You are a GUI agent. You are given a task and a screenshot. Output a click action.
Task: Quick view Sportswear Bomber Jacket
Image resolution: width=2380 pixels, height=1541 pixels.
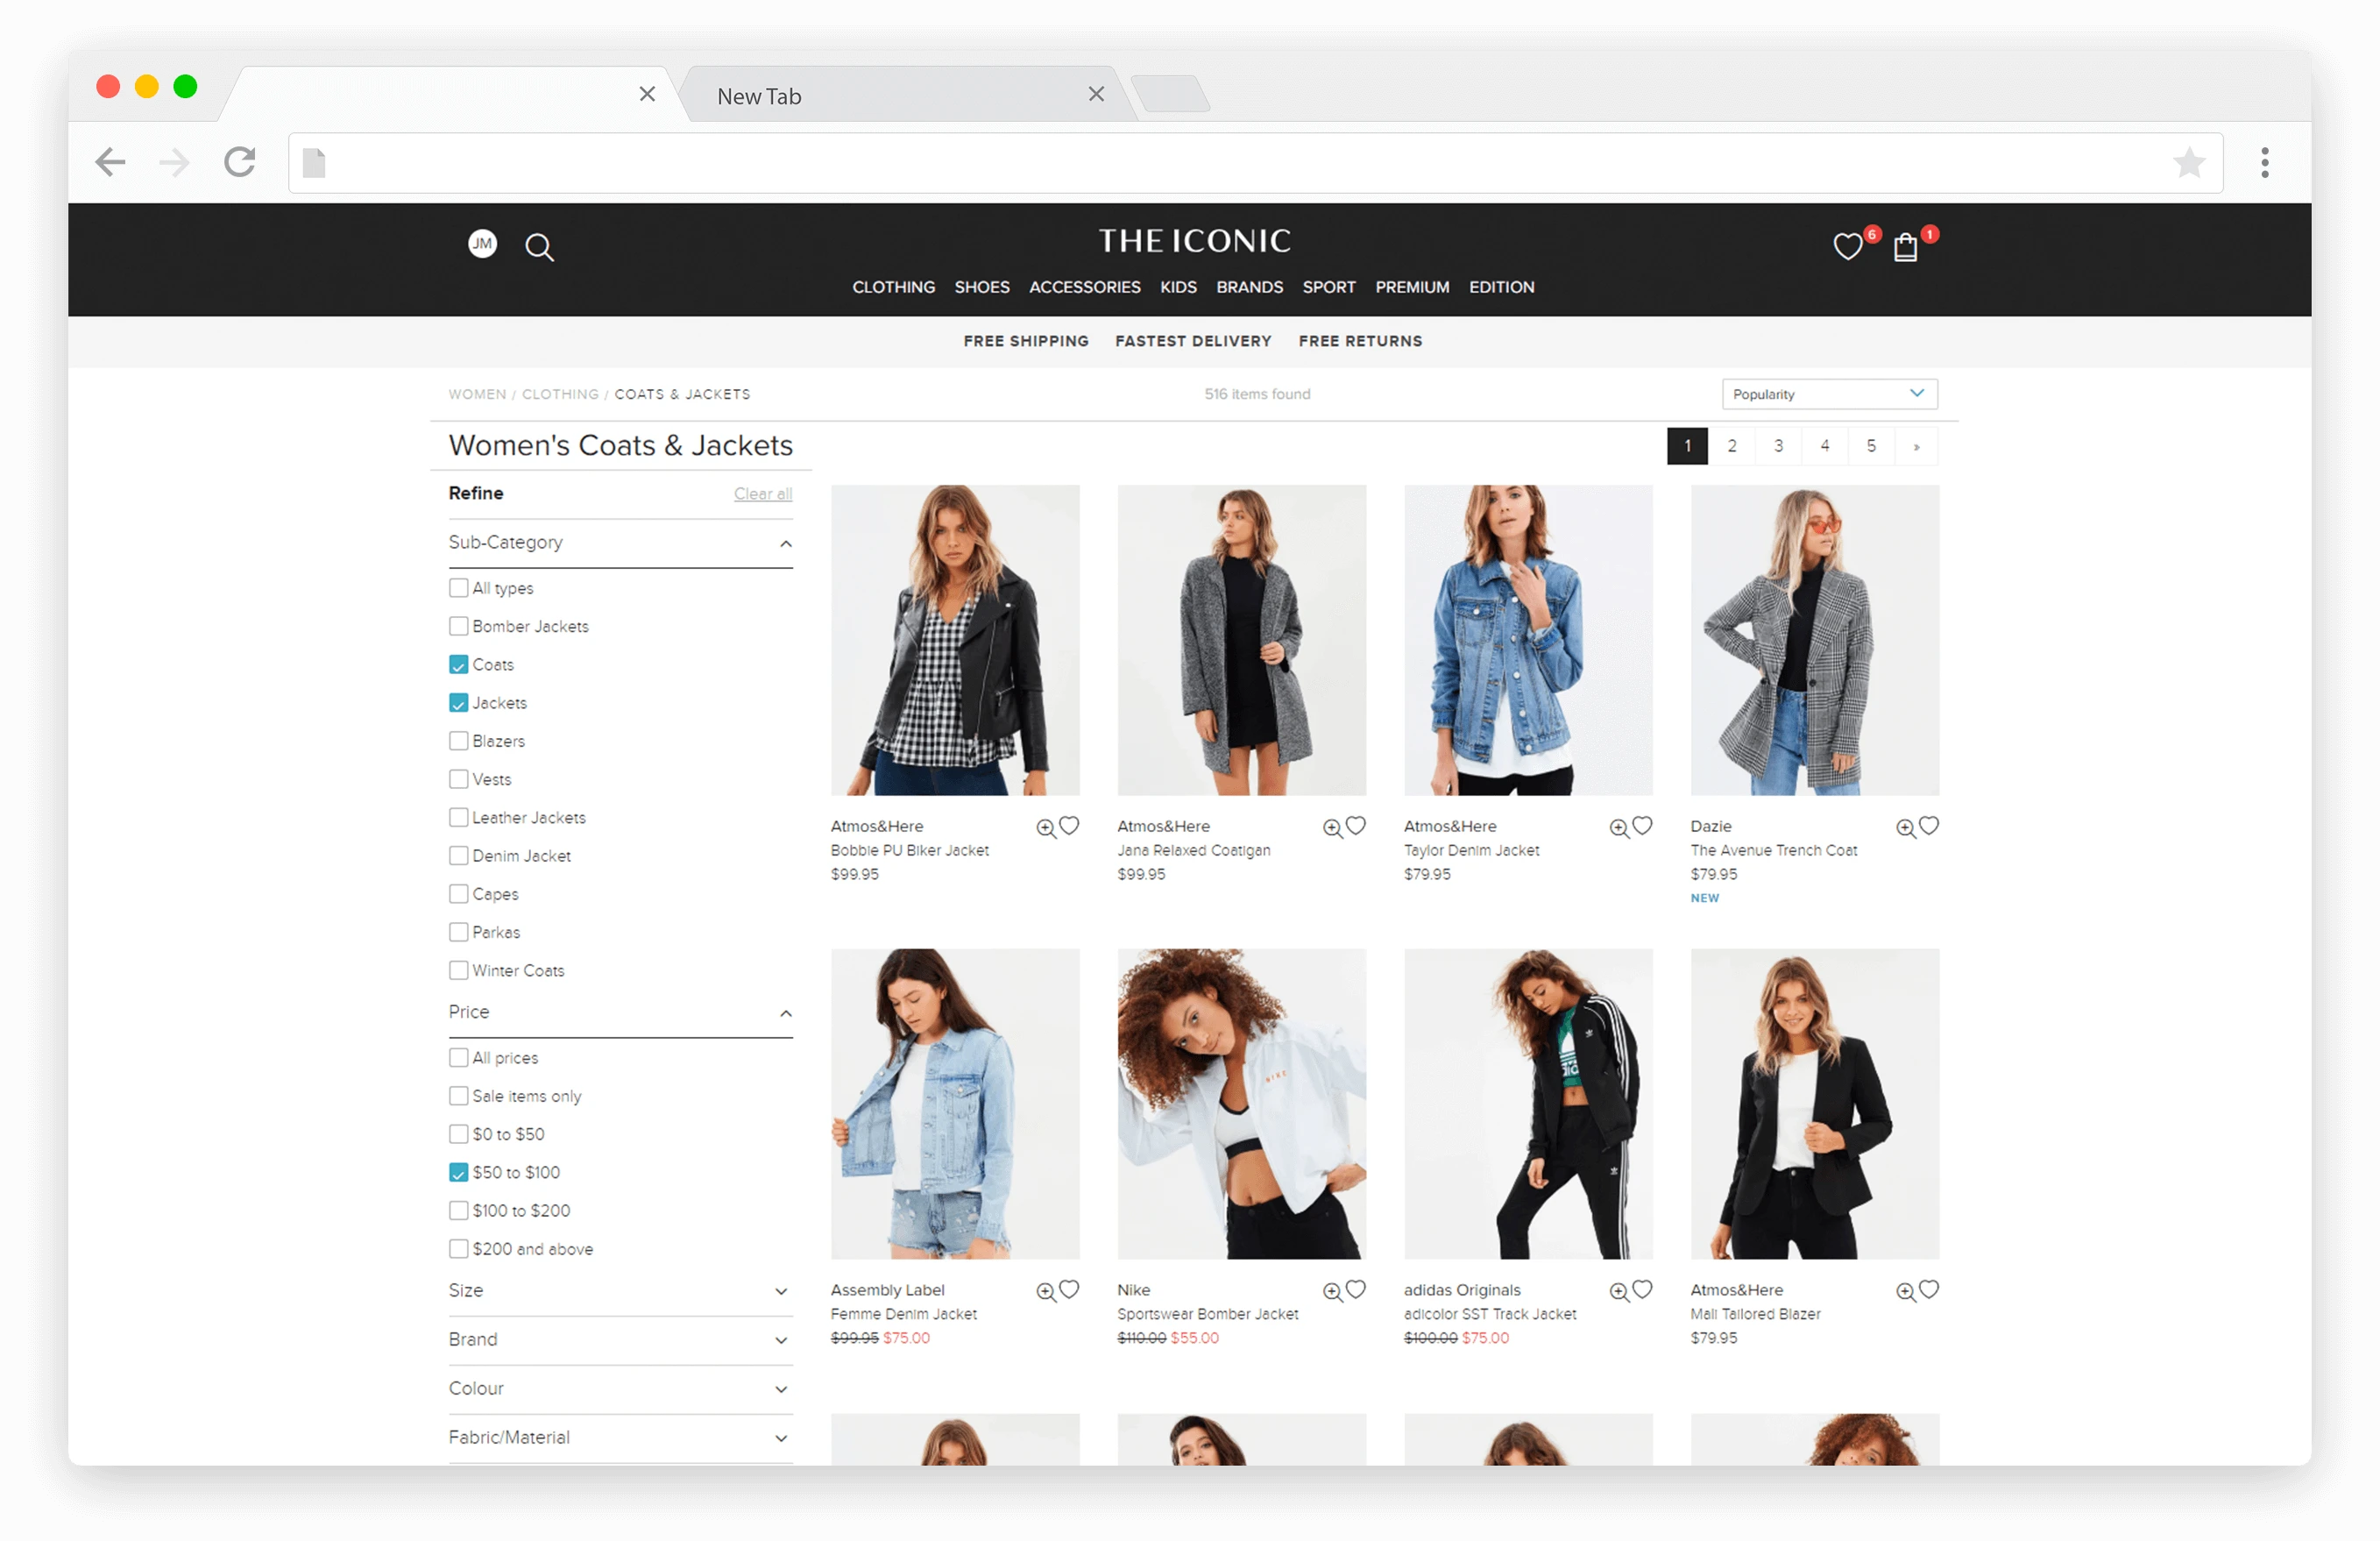coord(1332,1292)
